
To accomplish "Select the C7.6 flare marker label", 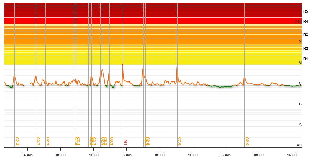I will point(179,141).
